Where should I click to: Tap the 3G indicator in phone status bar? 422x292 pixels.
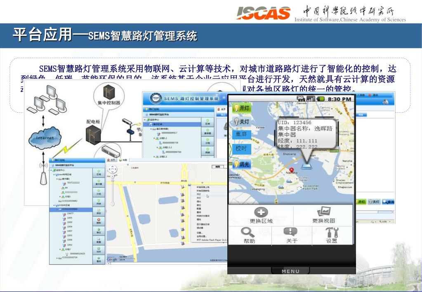[x=301, y=99]
